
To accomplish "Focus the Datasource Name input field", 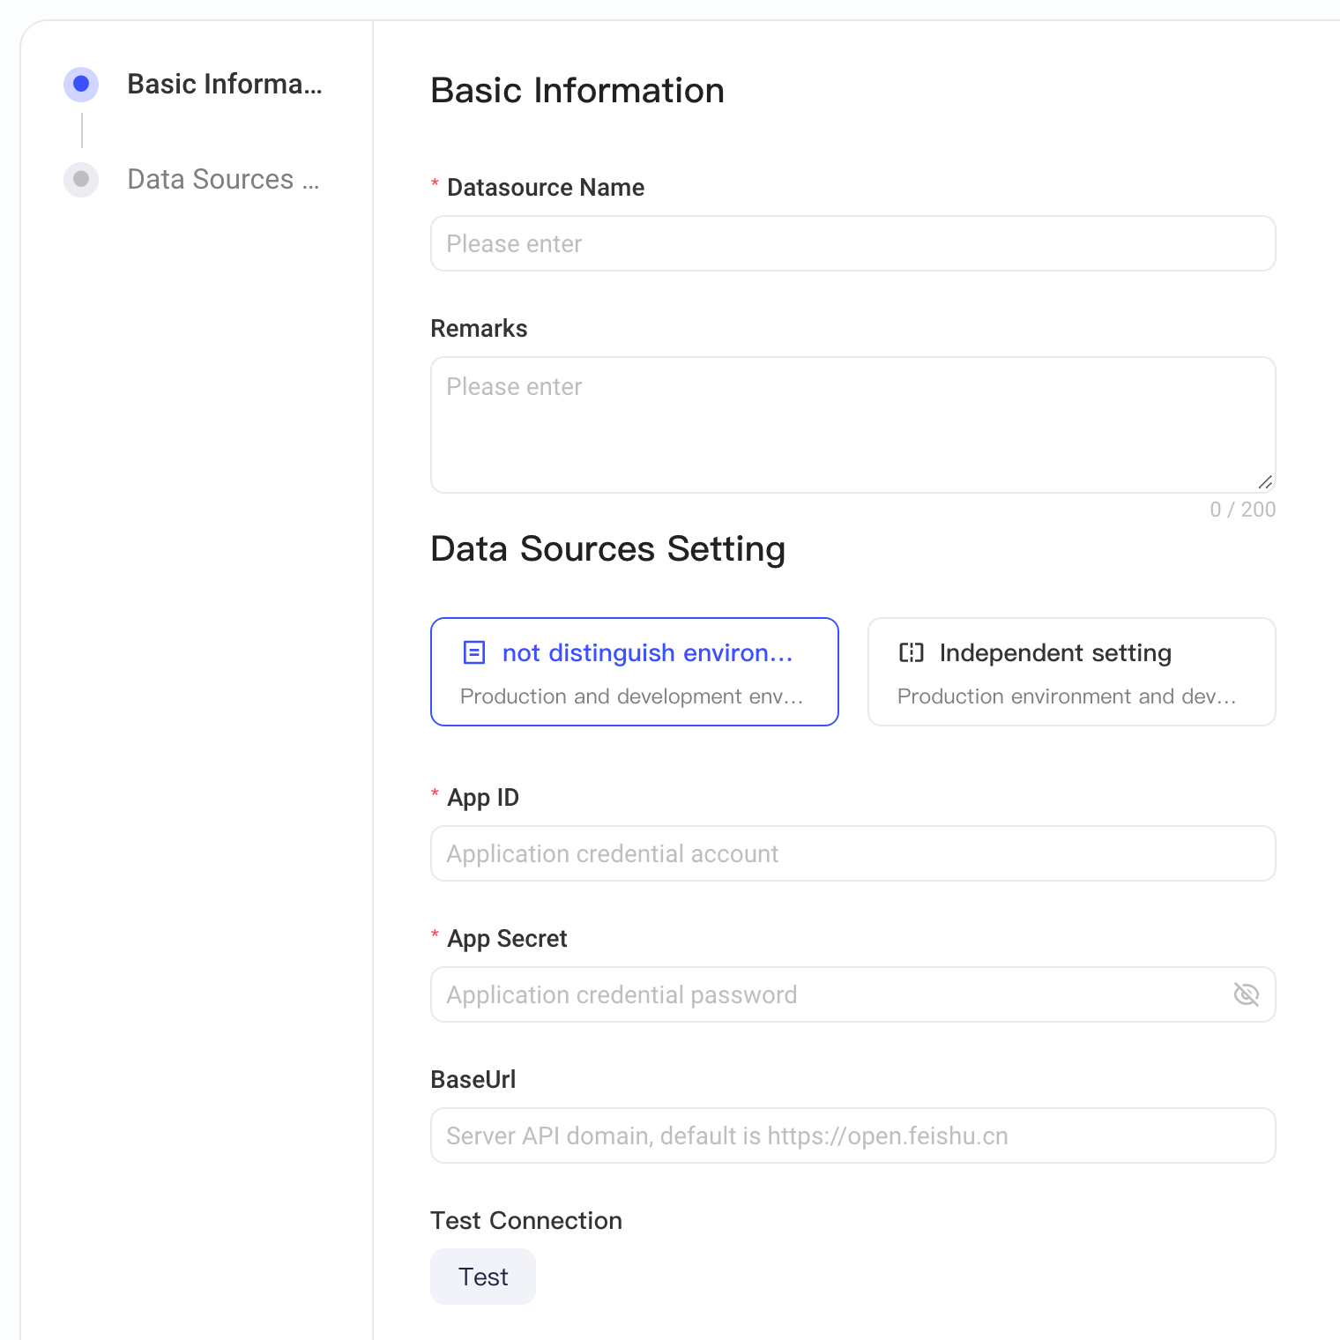I will tap(853, 243).
